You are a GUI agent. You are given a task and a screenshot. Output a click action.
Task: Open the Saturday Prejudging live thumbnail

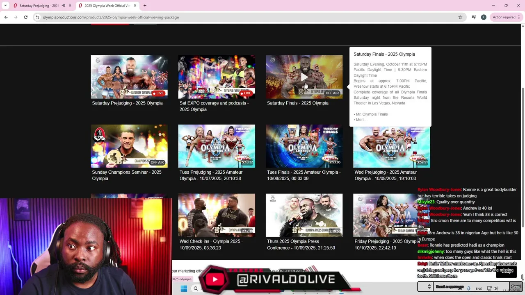129,77
